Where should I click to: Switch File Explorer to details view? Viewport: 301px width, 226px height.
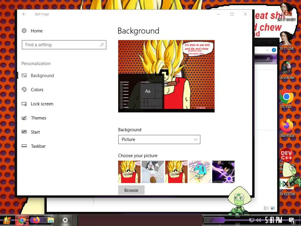(x=266, y=208)
